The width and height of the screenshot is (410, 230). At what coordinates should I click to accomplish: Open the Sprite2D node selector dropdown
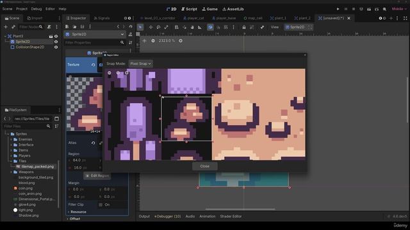click(95, 34)
